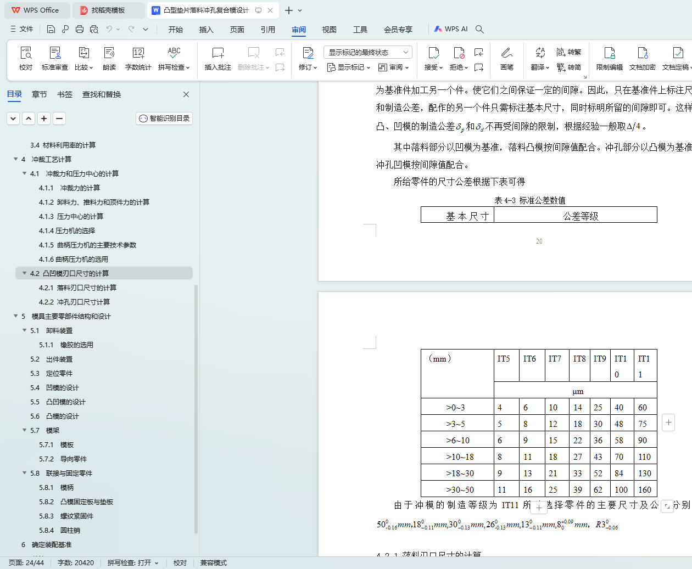Click the add heading plus button
The height and width of the screenshot is (569, 692).
44,118
